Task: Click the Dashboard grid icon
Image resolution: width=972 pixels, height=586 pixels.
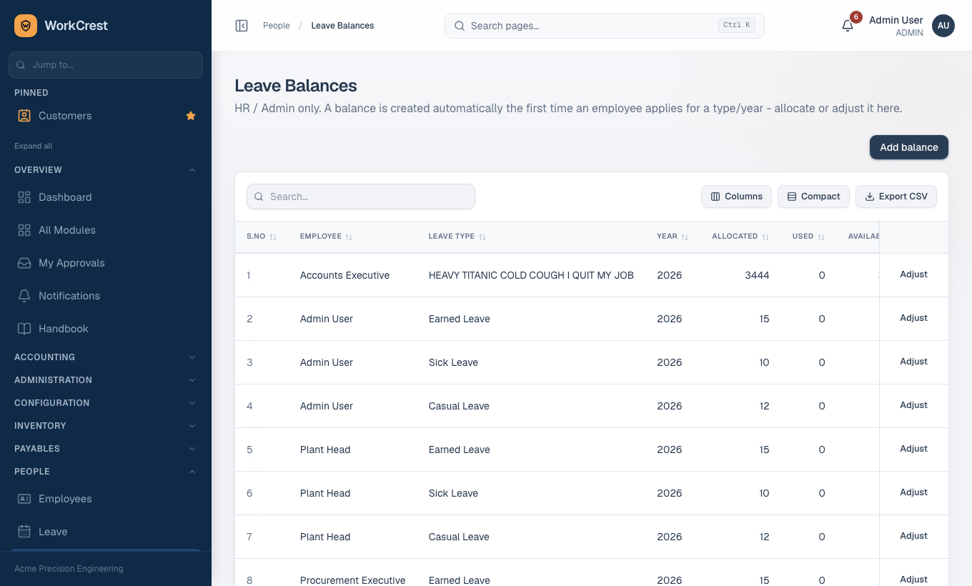Action: [24, 197]
